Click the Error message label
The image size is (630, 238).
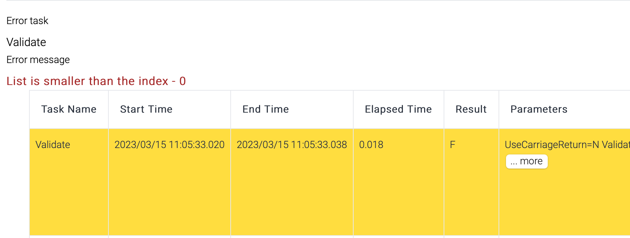click(38, 59)
